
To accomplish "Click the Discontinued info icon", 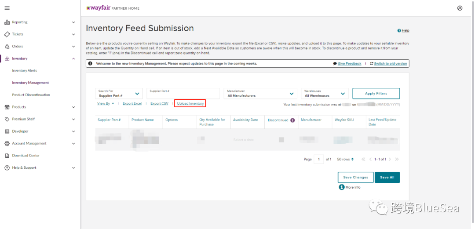I will click(292, 120).
